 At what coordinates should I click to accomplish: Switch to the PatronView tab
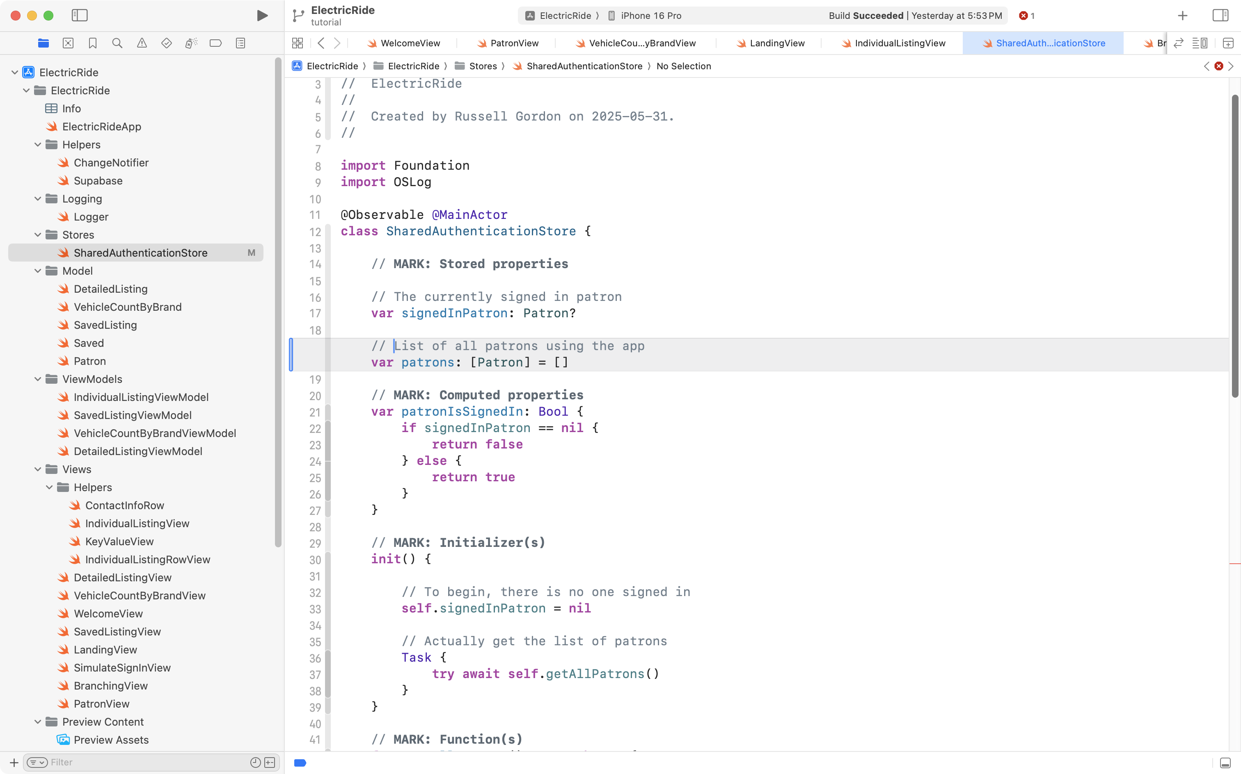click(514, 43)
